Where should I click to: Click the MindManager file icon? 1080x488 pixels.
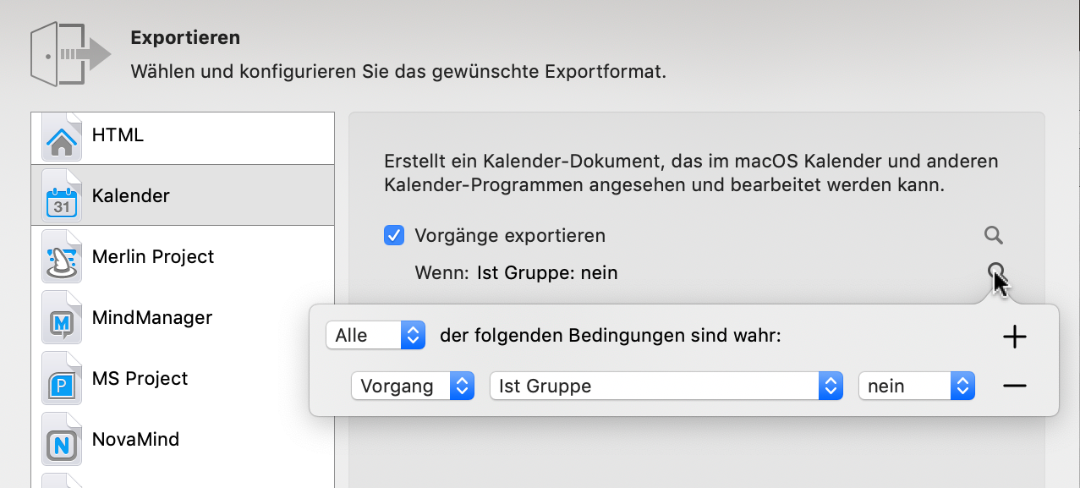pos(62,319)
